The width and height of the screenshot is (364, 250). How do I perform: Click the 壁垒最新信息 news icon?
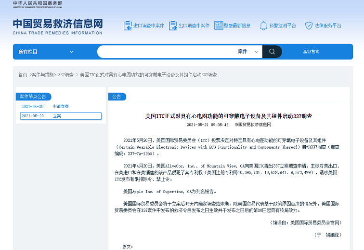(219, 26)
